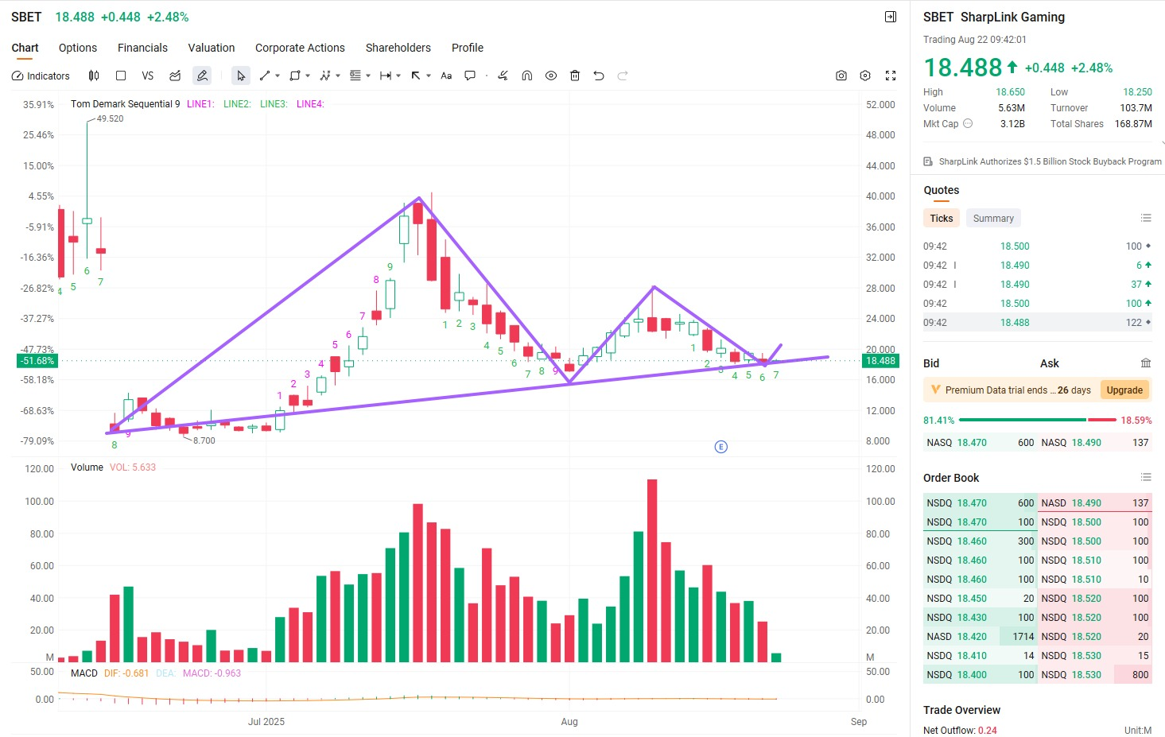Undo the last drawing action
Image resolution: width=1165 pixels, height=737 pixels.
pos(599,76)
